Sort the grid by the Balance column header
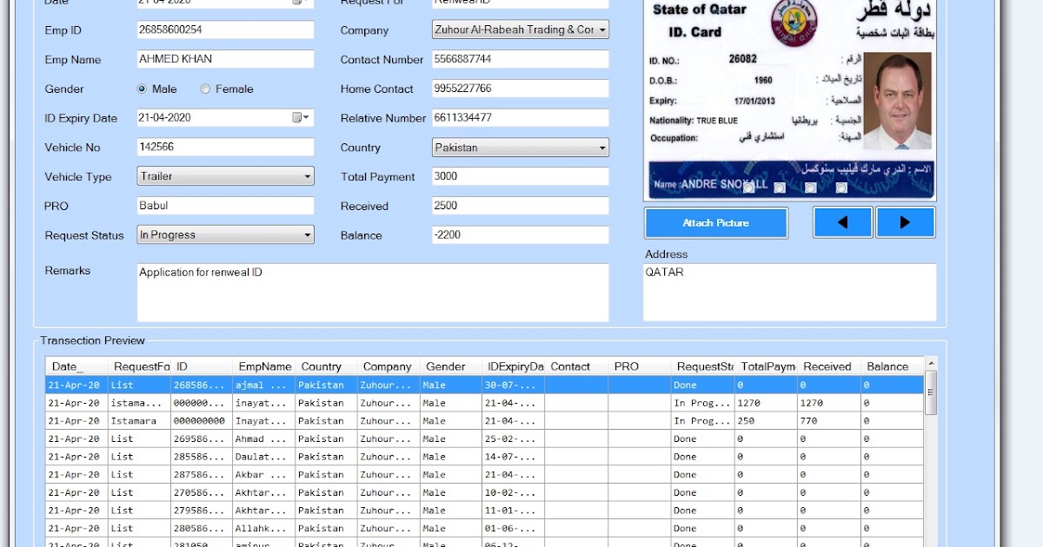This screenshot has width=1043, height=547. coord(889,366)
